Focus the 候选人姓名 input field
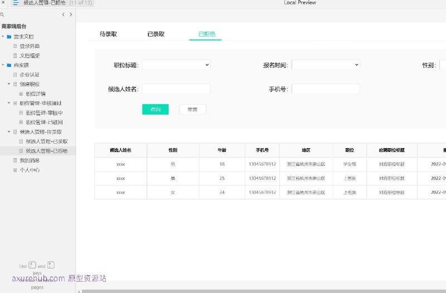 pyautogui.click(x=176, y=89)
